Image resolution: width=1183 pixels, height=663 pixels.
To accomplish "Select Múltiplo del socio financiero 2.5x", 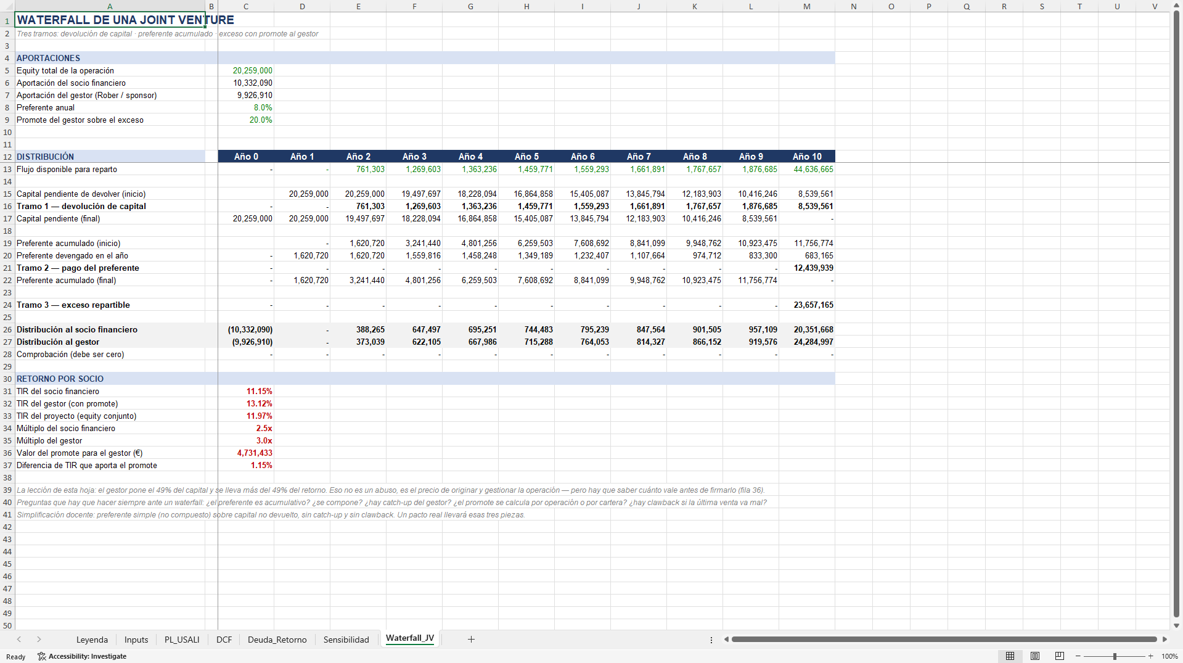I will tap(246, 428).
